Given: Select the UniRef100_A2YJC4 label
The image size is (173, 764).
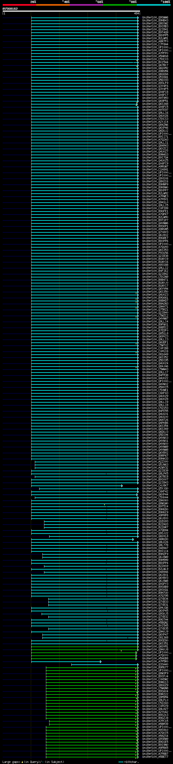Looking at the screenshot, I should tap(155, 122).
